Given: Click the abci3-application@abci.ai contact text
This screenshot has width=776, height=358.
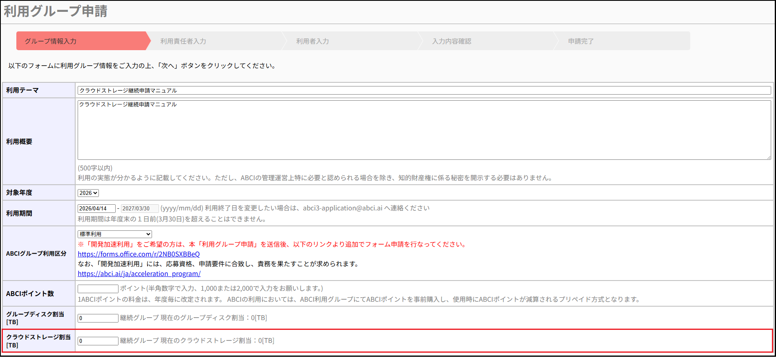Looking at the screenshot, I should click(342, 208).
